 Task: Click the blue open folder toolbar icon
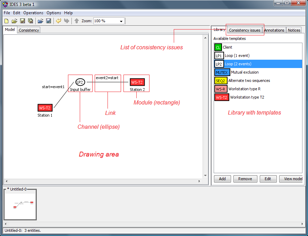[41, 21]
